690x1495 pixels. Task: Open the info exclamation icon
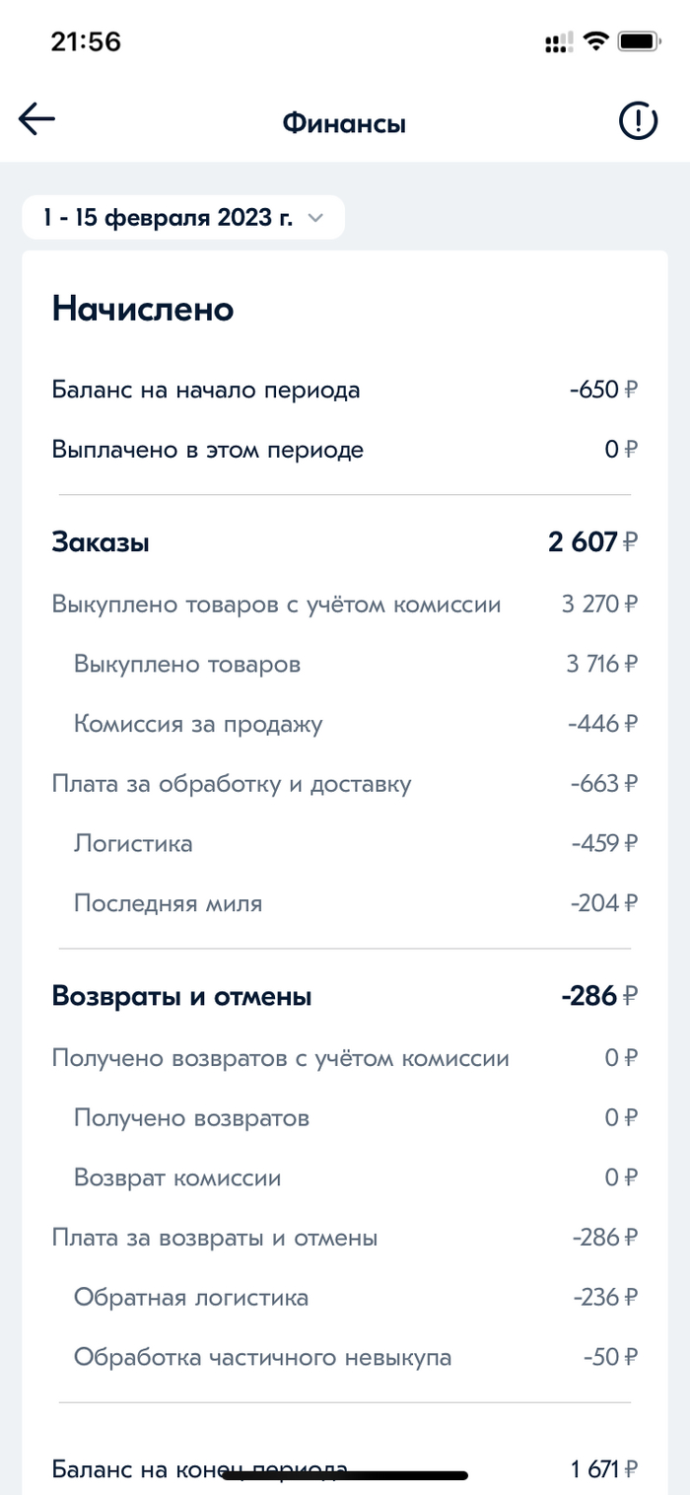[638, 121]
